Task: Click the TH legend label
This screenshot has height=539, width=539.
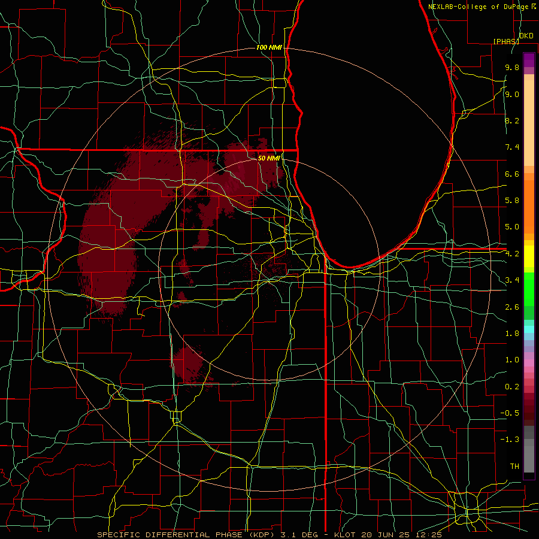Action: [x=514, y=467]
